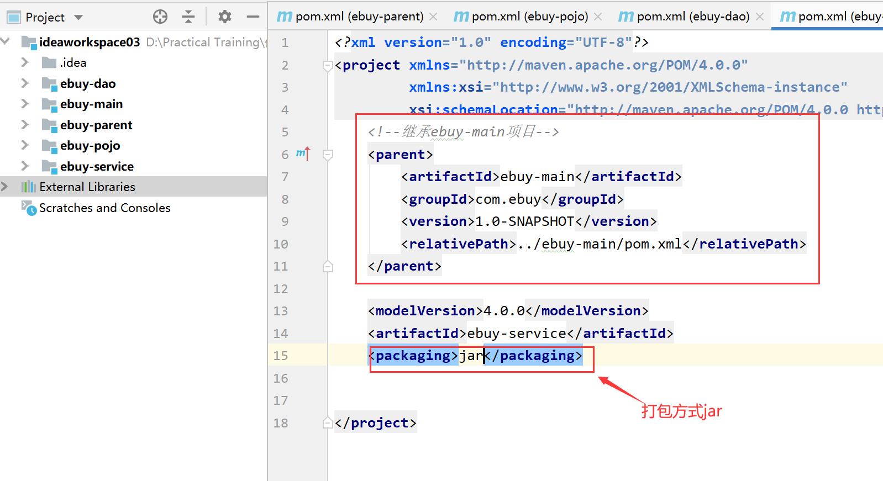Select ebuy-pojo in project tree
This screenshot has height=481, width=883.
90,145
